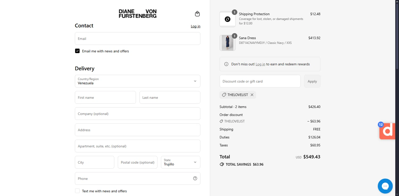Focus the First name field
The image size is (399, 196).
[x=105, y=97]
